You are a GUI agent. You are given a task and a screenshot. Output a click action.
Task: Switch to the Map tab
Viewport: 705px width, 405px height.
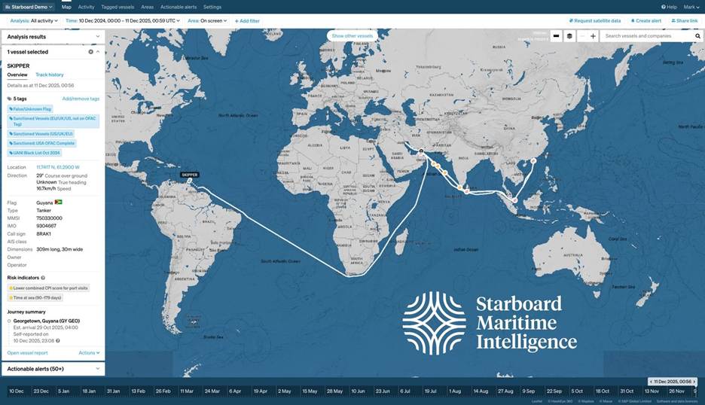(66, 8)
